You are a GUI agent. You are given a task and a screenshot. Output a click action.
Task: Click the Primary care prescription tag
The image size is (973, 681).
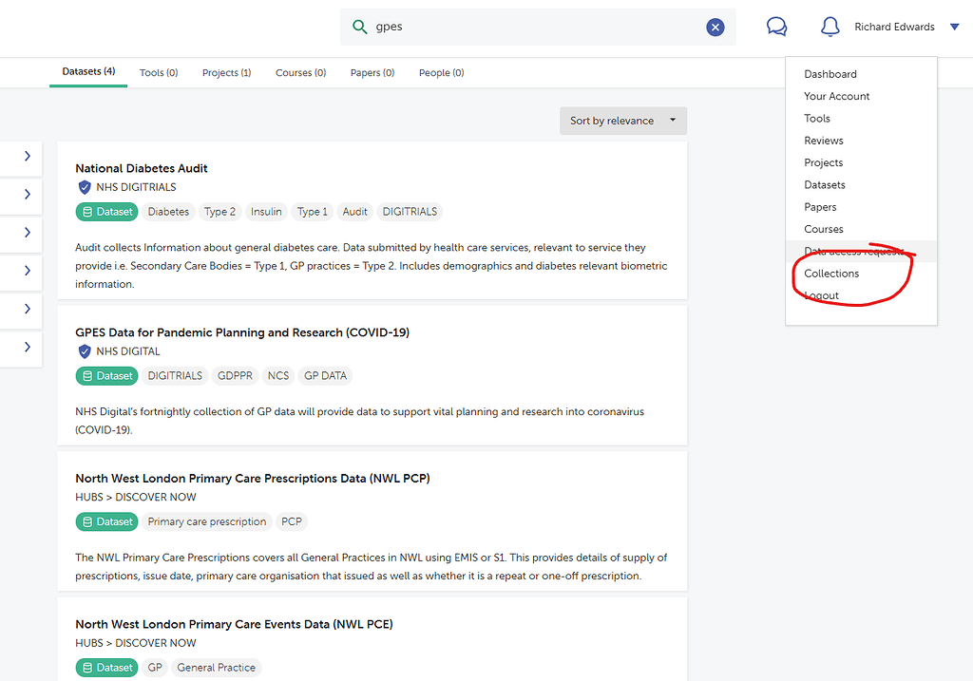[207, 520]
